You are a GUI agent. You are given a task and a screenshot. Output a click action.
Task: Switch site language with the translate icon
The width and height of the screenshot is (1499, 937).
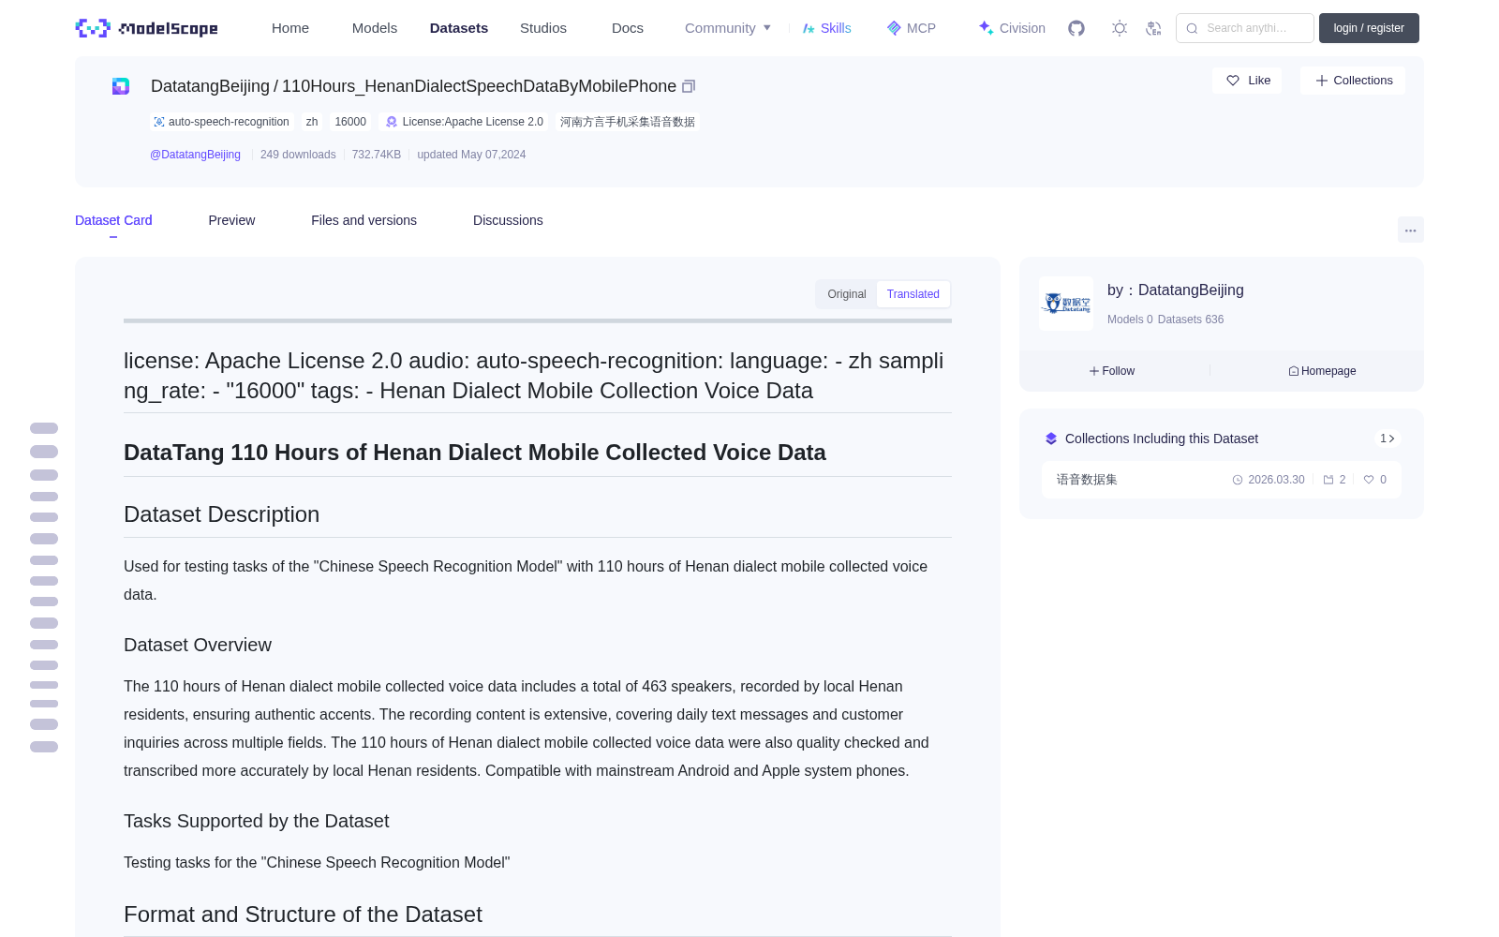tap(1153, 28)
